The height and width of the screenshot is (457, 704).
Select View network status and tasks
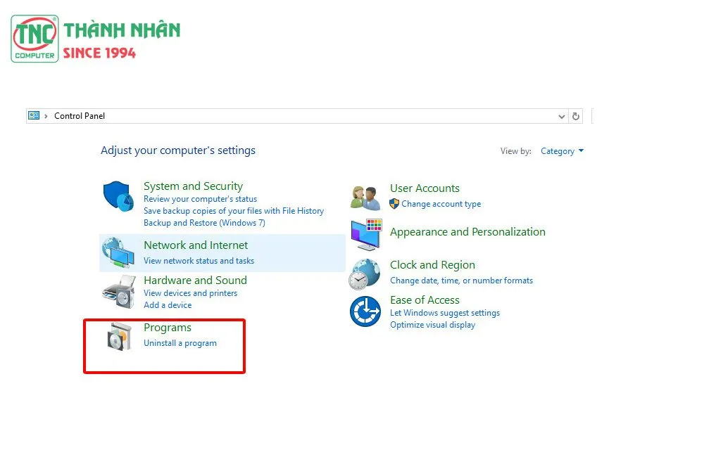pos(199,261)
